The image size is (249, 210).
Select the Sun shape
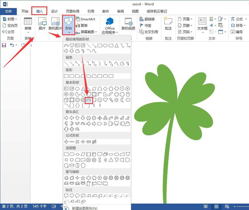pyautogui.click(x=116, y=100)
